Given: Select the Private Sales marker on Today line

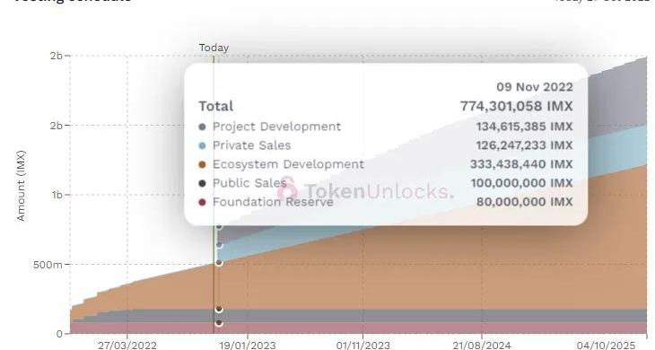Looking at the screenshot, I should point(218,245).
